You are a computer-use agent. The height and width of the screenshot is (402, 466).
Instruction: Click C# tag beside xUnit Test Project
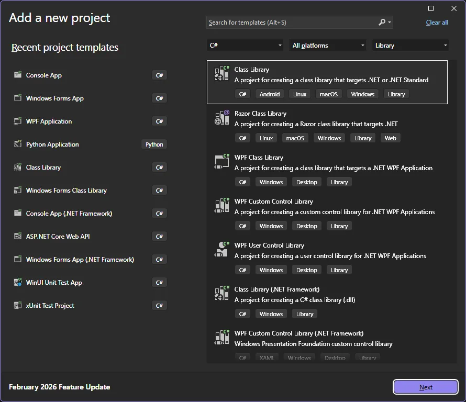tap(159, 306)
